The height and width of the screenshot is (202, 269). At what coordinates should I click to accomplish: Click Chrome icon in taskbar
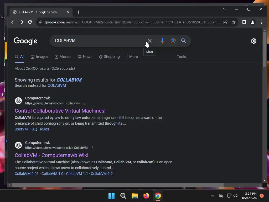click(x=158, y=196)
